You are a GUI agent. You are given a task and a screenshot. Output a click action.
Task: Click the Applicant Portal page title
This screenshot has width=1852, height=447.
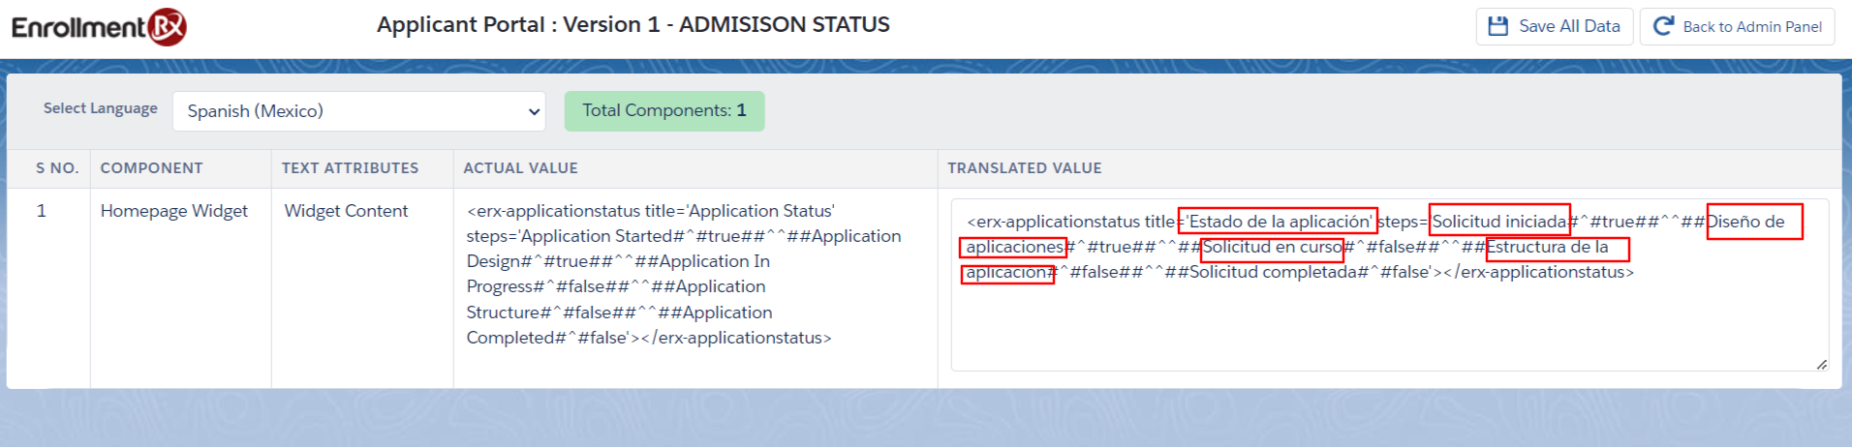(x=633, y=25)
